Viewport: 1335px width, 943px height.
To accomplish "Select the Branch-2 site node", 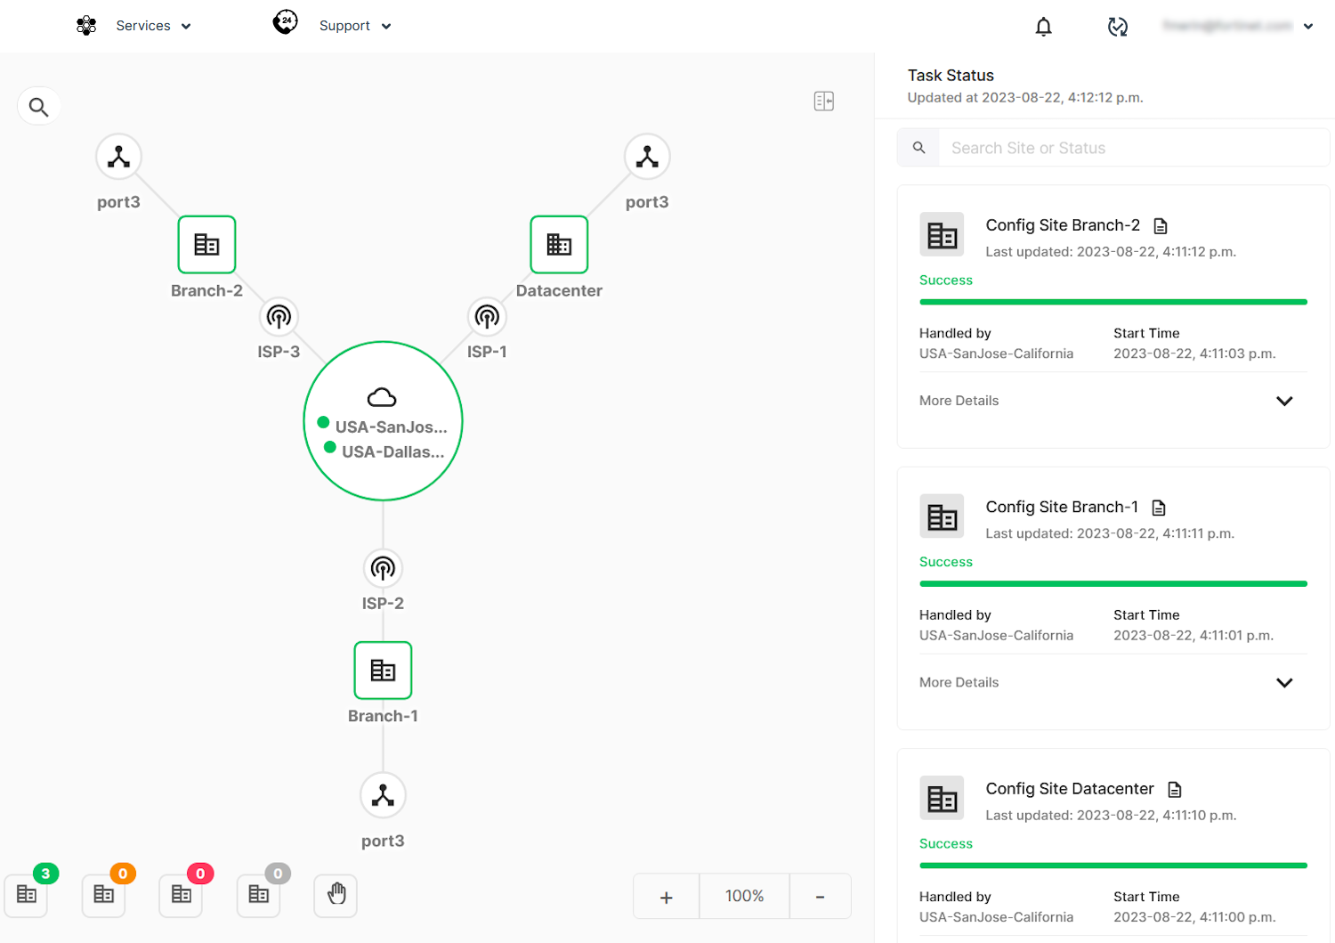I will pyautogui.click(x=206, y=245).
